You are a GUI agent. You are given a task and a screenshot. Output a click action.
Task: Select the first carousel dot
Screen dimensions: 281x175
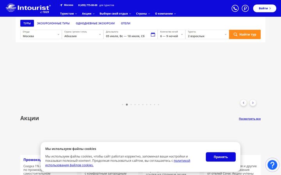click(x=123, y=105)
